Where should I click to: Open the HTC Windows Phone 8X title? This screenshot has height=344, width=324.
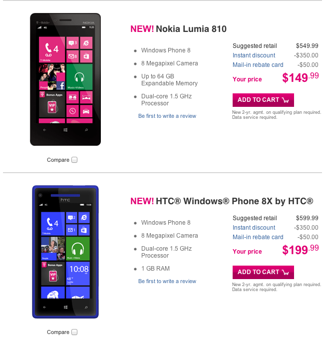(234, 201)
